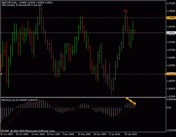The height and width of the screenshot is (137, 176).
Task: Select the orange 1.70000 price label
Action: pyautogui.click(x=171, y=18)
